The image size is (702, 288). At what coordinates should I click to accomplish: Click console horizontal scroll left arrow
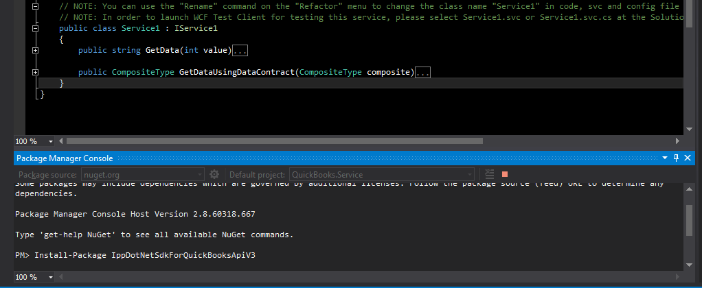click(61, 277)
